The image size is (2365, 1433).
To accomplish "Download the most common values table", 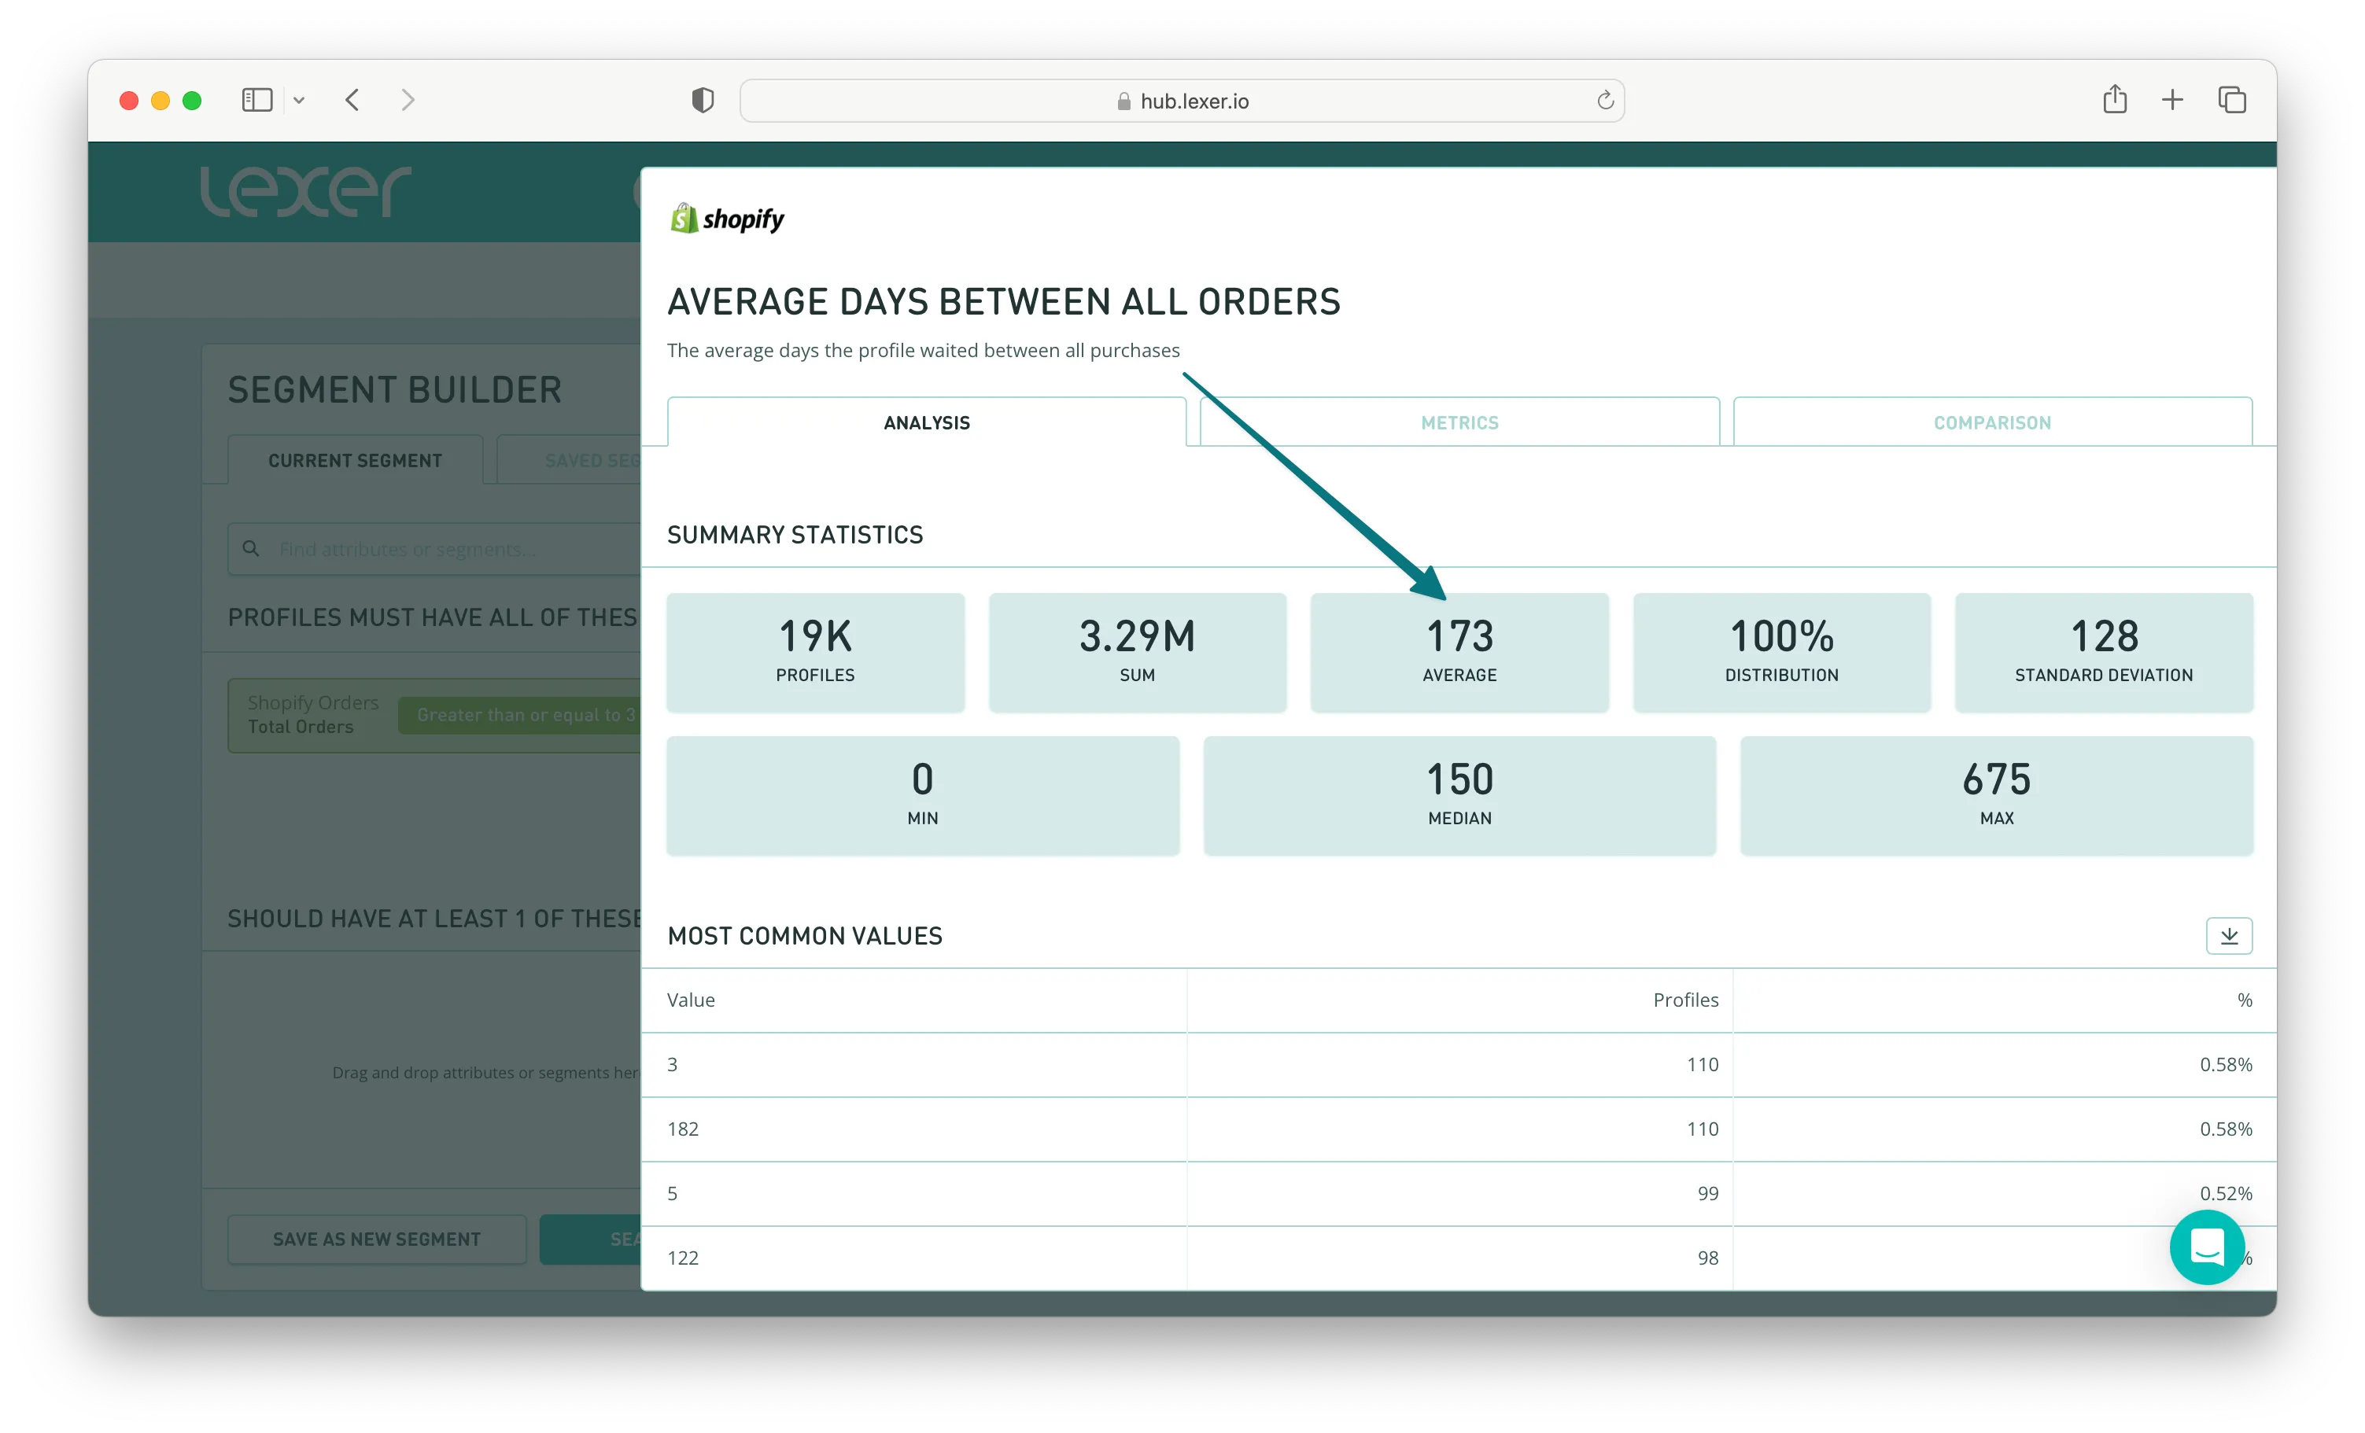I will (2228, 935).
